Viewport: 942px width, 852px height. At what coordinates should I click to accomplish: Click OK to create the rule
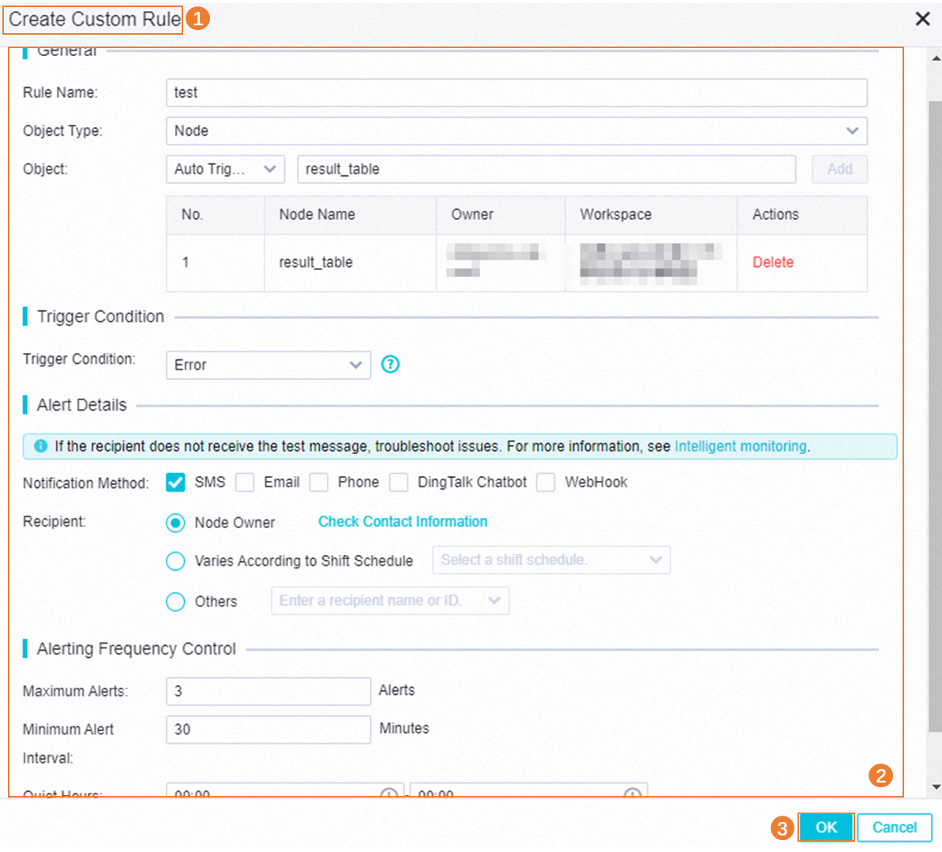(x=826, y=827)
